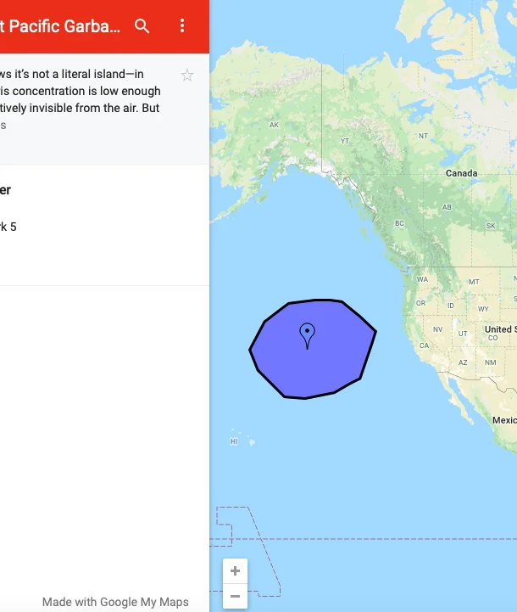Click the HI Hawaii label on the map
Screen dimensions: 517x612
(x=233, y=441)
